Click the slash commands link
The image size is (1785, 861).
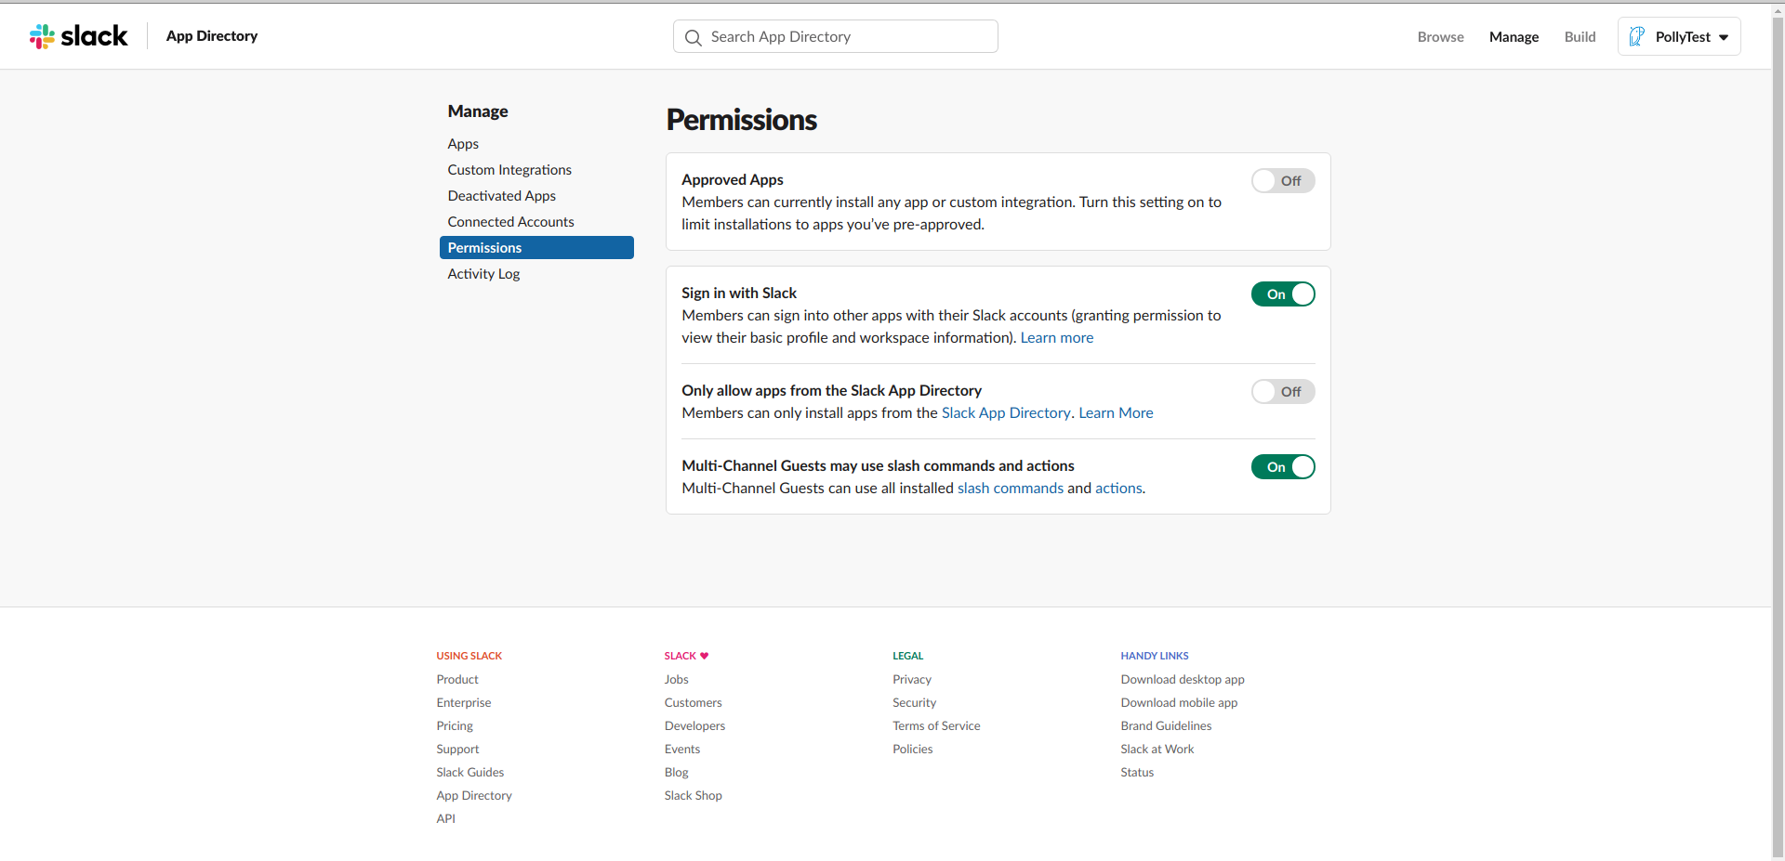coord(1010,488)
